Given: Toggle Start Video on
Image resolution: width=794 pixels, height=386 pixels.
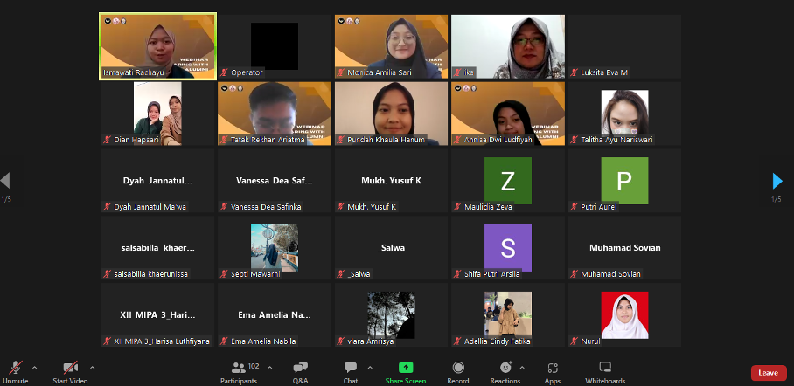Looking at the screenshot, I should pos(69,370).
